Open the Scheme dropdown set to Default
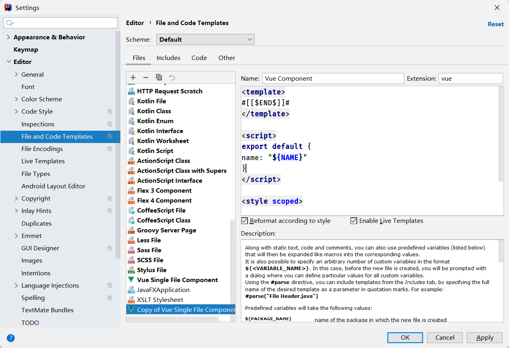The height and width of the screenshot is (348, 509). pos(205,39)
